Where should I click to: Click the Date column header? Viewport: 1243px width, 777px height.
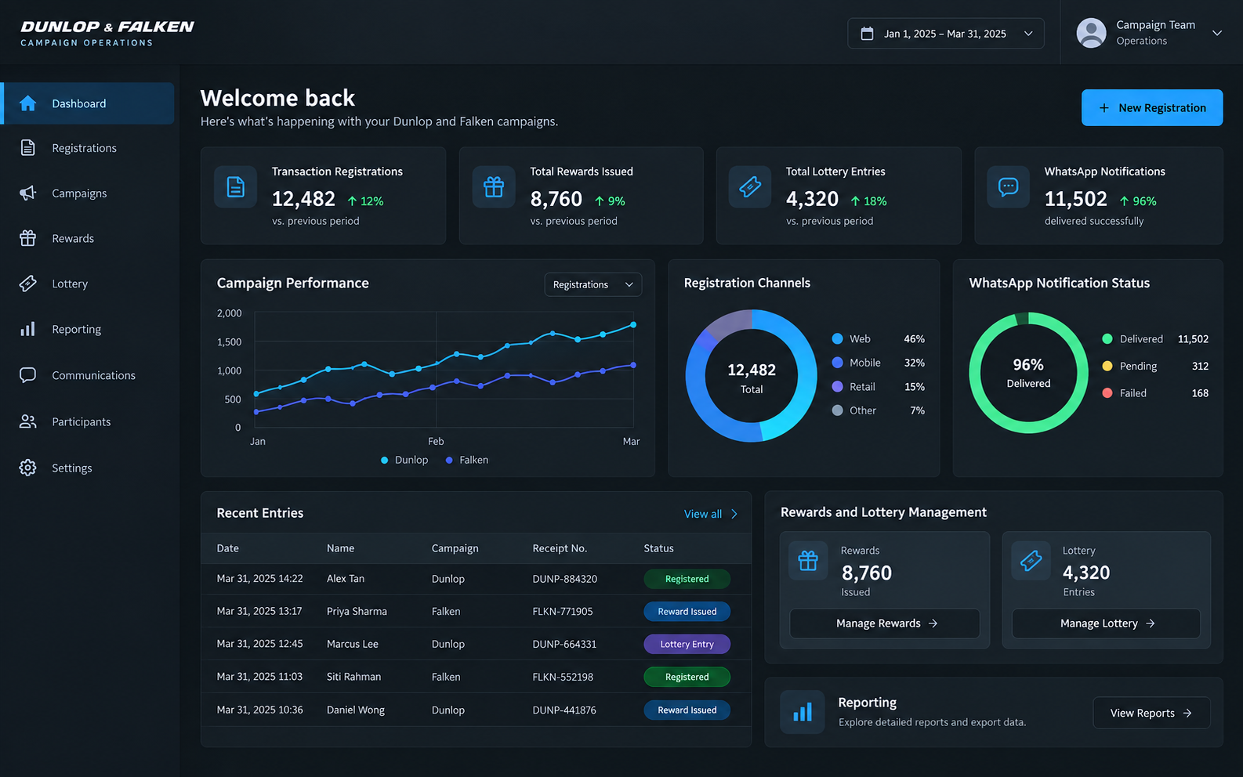pos(228,548)
